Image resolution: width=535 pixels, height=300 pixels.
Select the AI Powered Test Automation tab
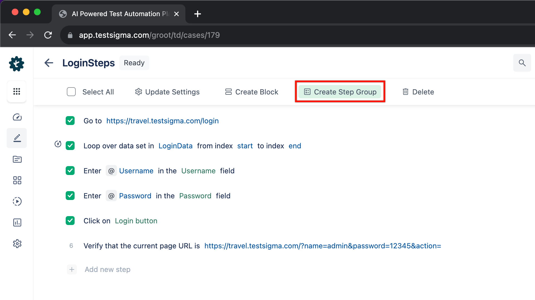[119, 14]
